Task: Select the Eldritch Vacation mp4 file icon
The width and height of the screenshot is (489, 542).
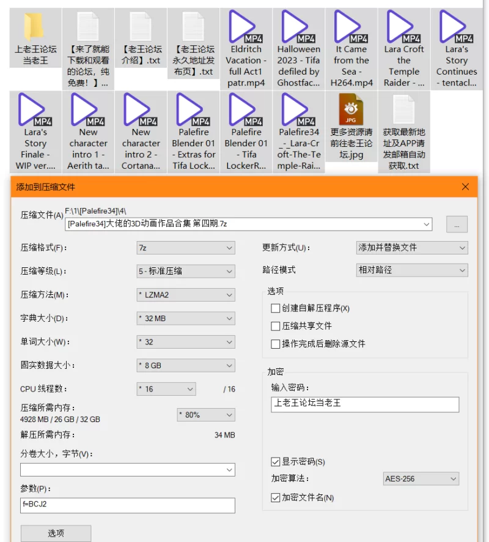Action: click(246, 28)
